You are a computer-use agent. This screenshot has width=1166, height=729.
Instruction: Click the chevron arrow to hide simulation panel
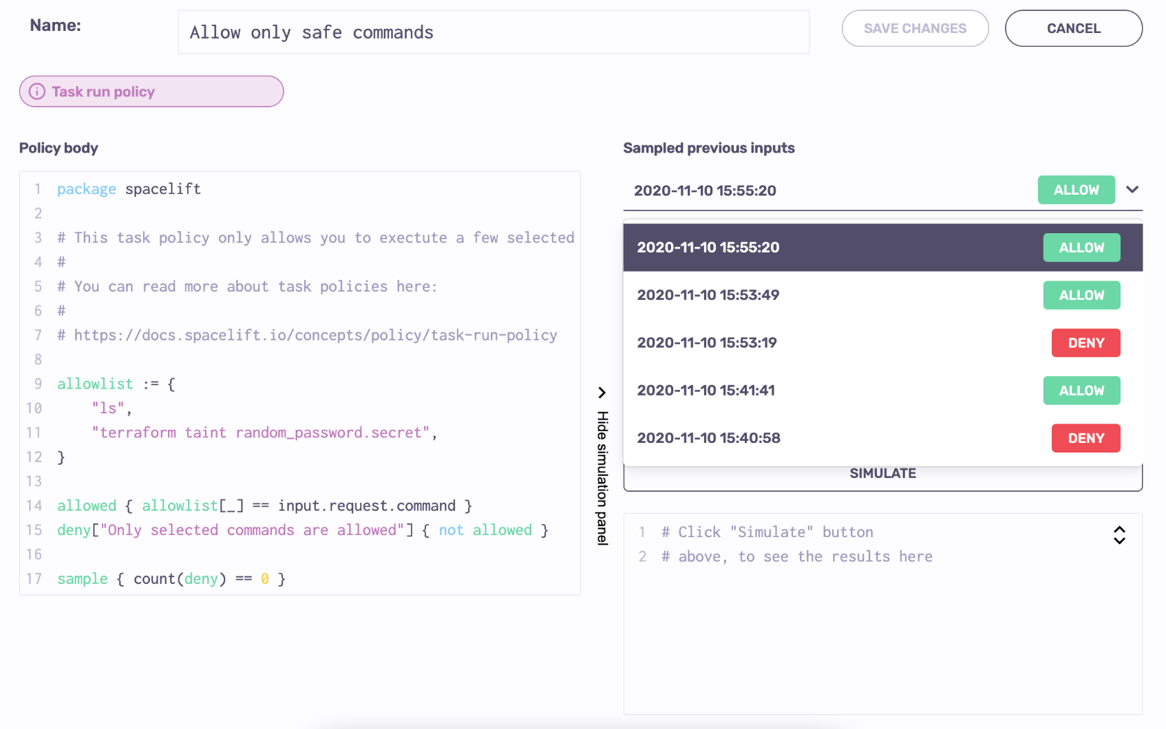(x=602, y=393)
